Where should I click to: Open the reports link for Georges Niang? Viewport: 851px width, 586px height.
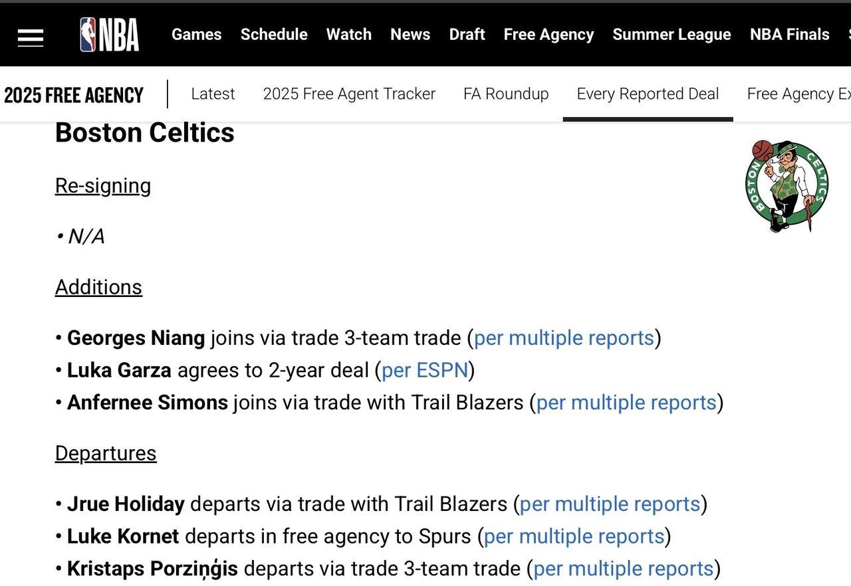coord(564,338)
